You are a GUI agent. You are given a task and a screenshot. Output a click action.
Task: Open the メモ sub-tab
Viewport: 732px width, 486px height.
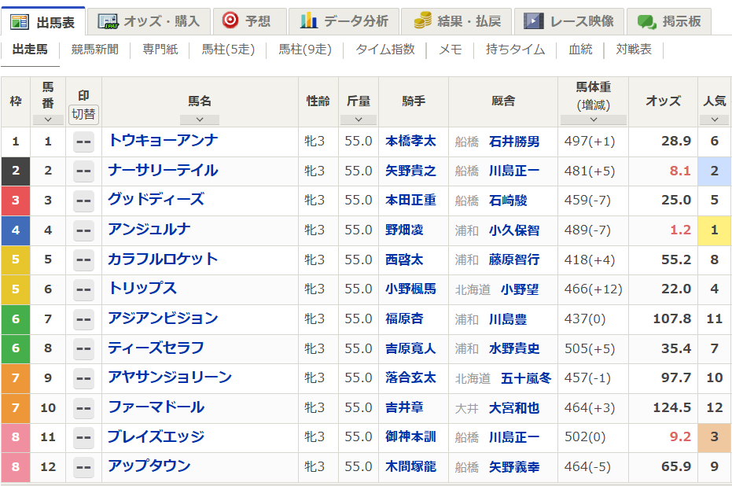[450, 50]
